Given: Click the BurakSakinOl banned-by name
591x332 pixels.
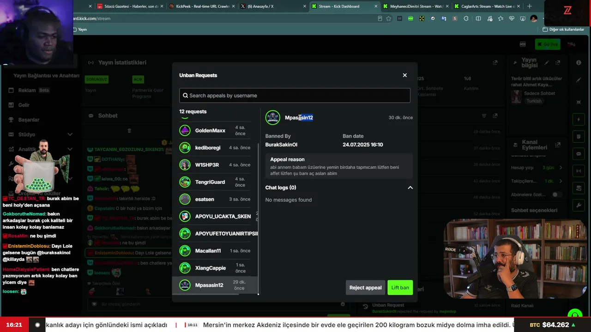Looking at the screenshot, I should click(281, 145).
